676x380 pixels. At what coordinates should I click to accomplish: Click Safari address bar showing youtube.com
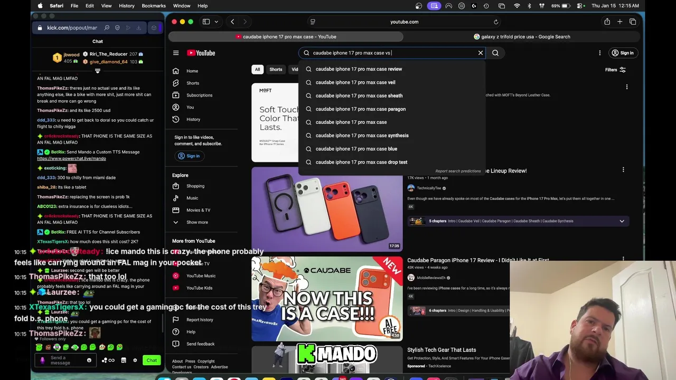(x=404, y=22)
